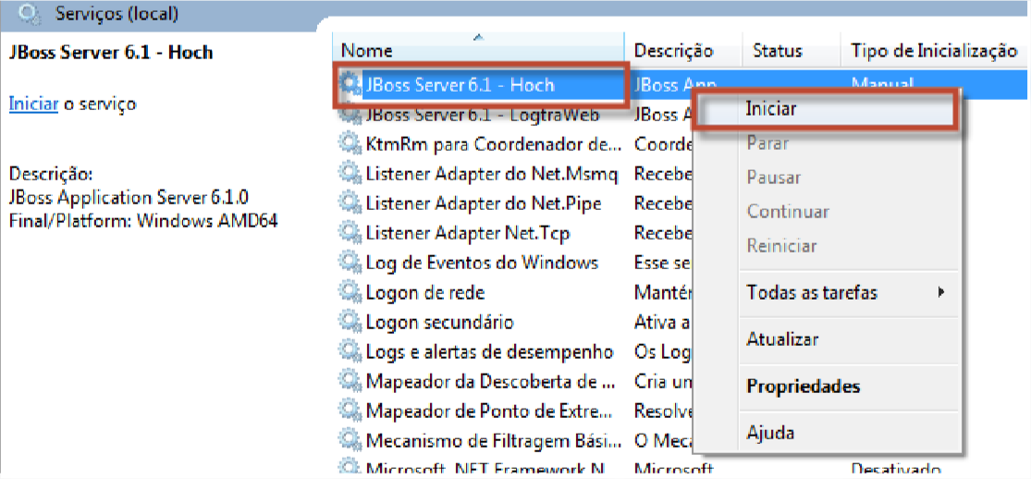Click gear icon of Logon secundário
1031x479 pixels.
350,323
